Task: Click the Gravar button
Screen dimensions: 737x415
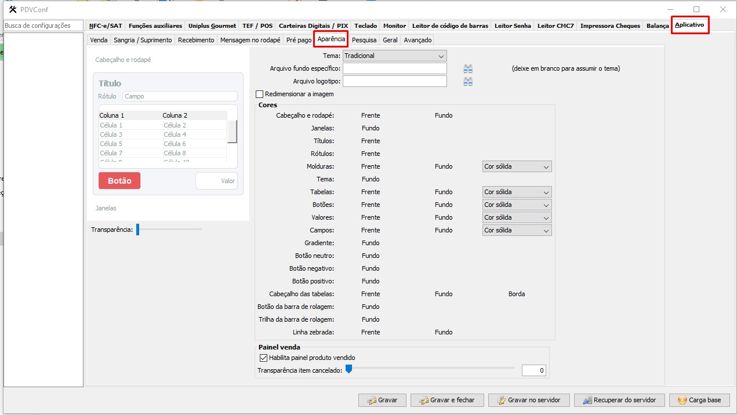Action: (382, 400)
